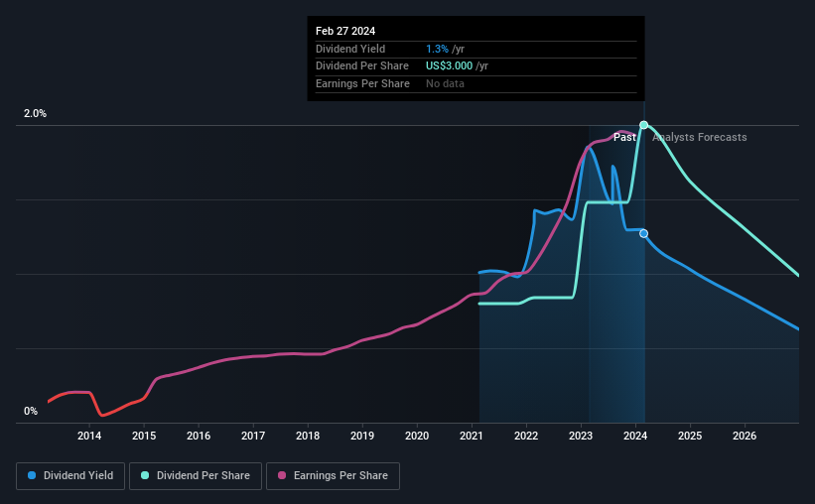This screenshot has height=504, width=815.
Task: Click the 2018 x-axis label
Action: click(x=308, y=436)
